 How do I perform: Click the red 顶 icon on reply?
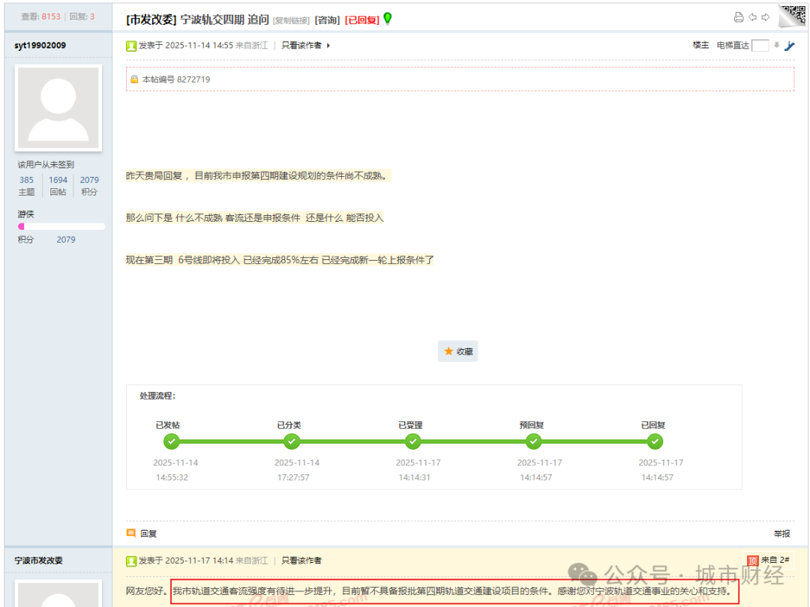coord(753,560)
